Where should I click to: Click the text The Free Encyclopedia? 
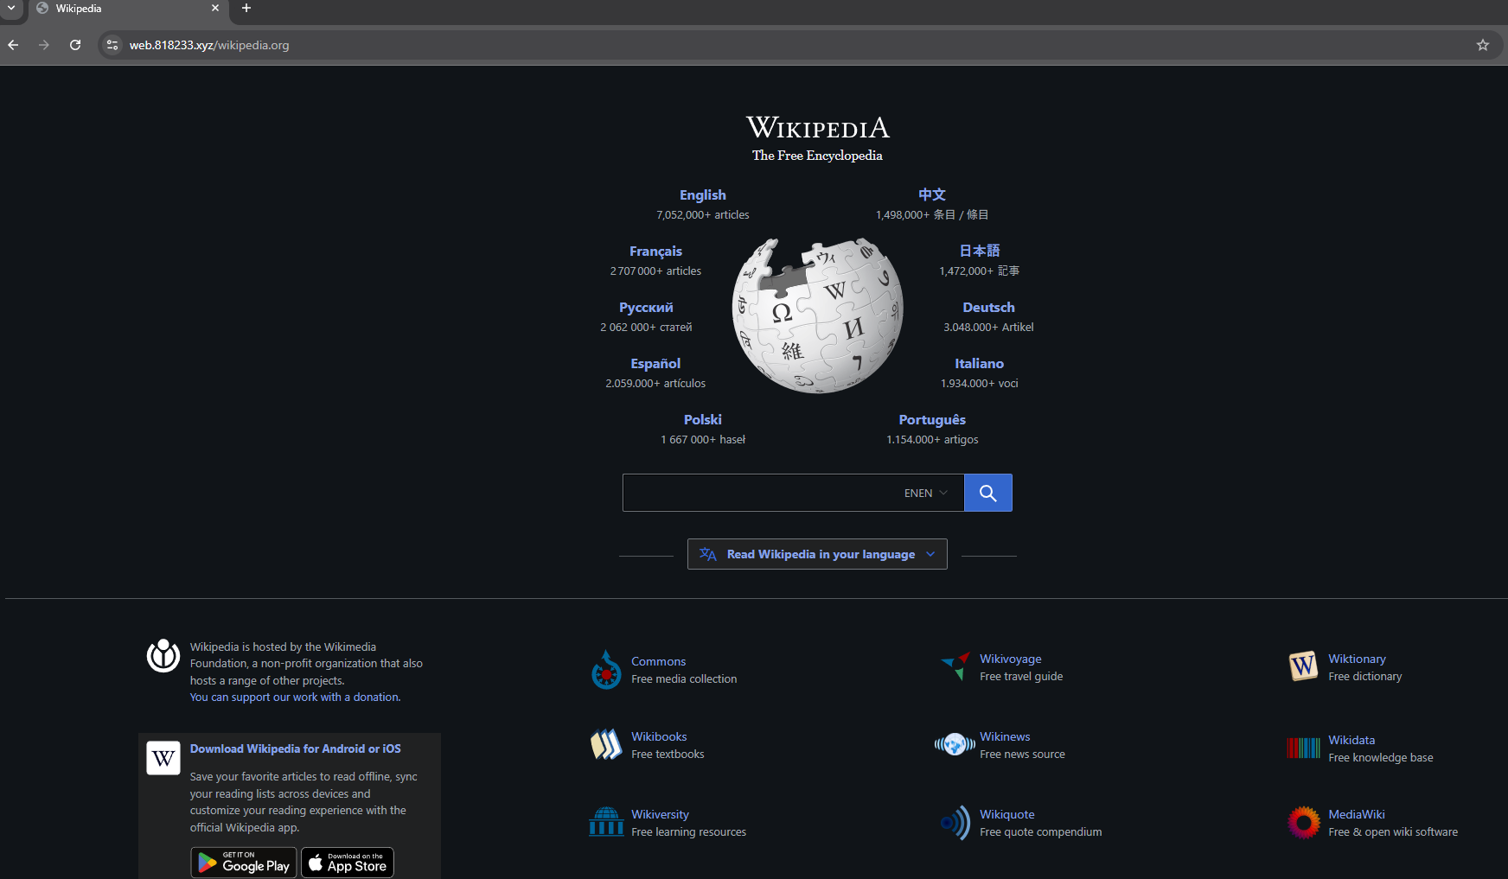(817, 156)
